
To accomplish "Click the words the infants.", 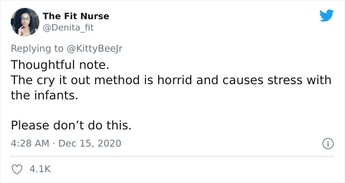I will tap(44, 95).
